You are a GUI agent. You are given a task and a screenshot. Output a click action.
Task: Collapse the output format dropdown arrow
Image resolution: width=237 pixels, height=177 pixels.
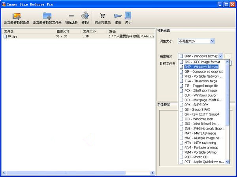point(220,56)
